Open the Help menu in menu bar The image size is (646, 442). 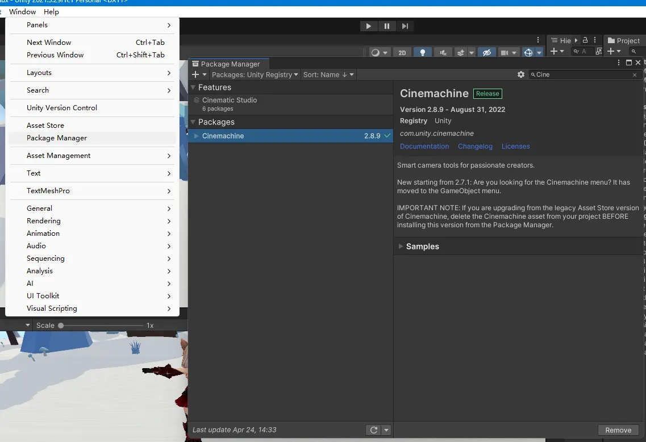point(51,12)
